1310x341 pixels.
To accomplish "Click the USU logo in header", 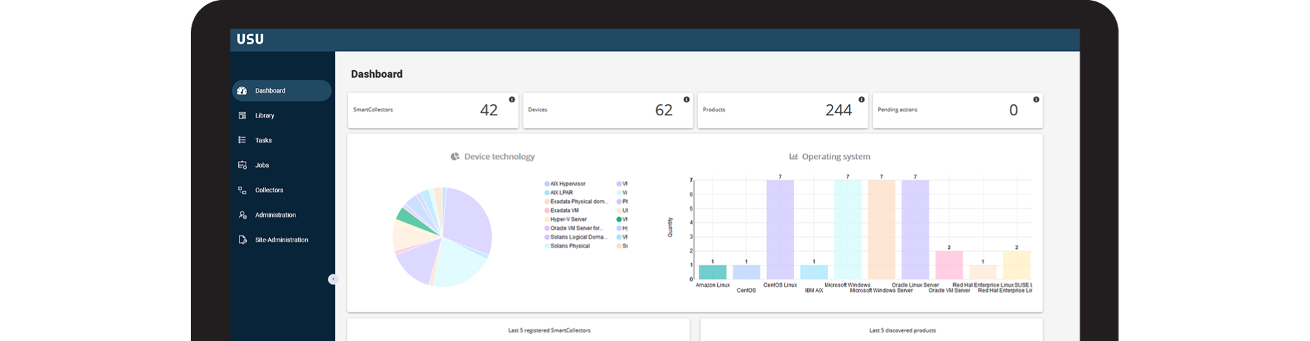I will (x=250, y=40).
